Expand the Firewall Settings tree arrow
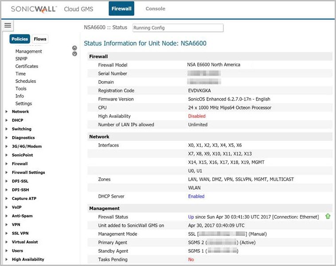Screen dimensions: 336x266 [7, 172]
